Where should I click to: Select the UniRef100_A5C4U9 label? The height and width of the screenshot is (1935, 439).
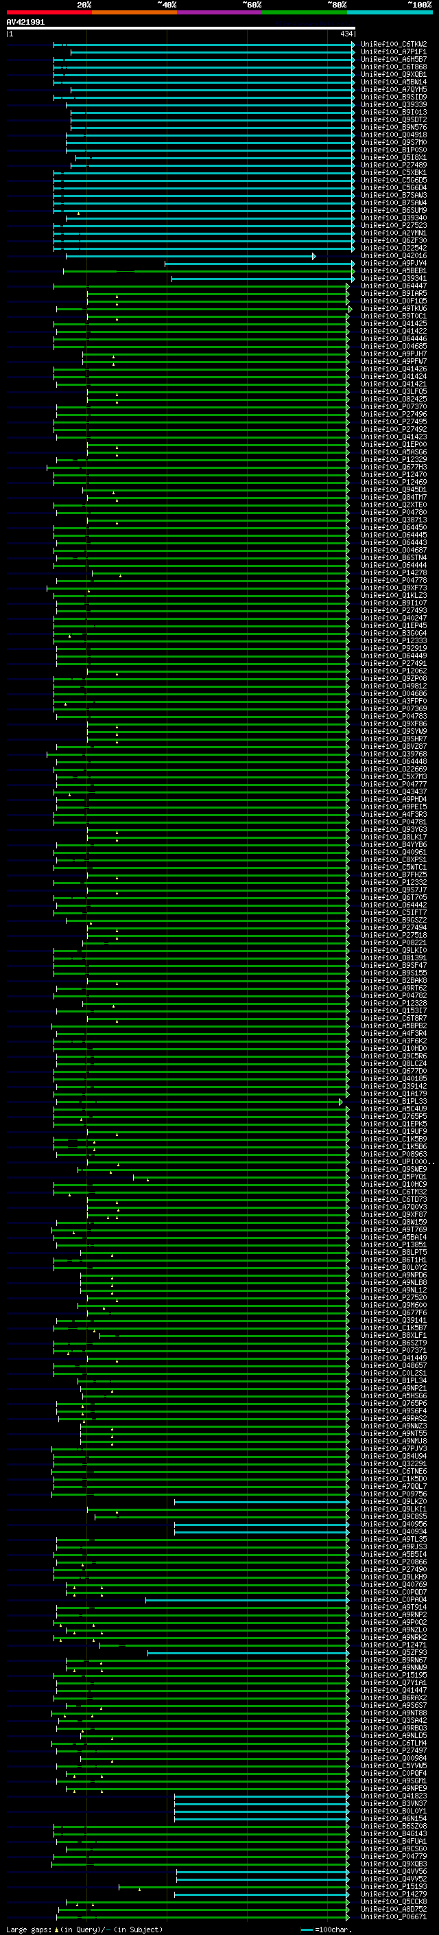point(394,1109)
